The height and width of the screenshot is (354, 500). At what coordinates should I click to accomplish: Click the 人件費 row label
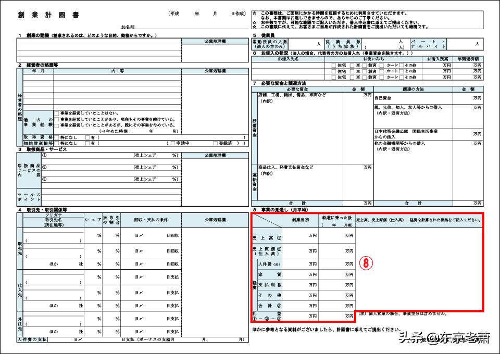(269, 264)
